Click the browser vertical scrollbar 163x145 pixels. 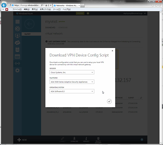click(x=160, y=78)
